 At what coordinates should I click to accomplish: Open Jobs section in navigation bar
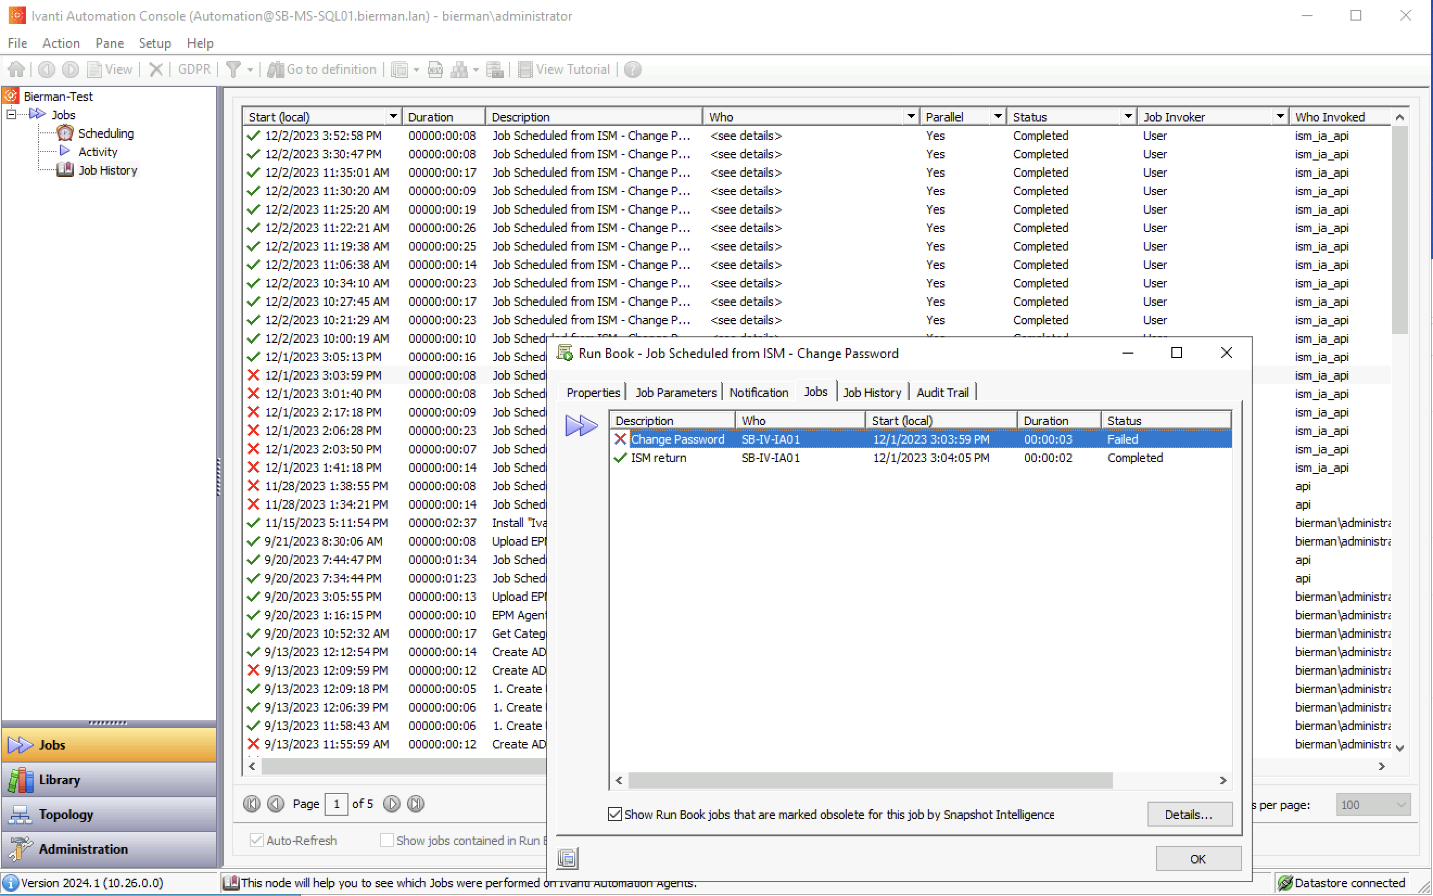(109, 745)
